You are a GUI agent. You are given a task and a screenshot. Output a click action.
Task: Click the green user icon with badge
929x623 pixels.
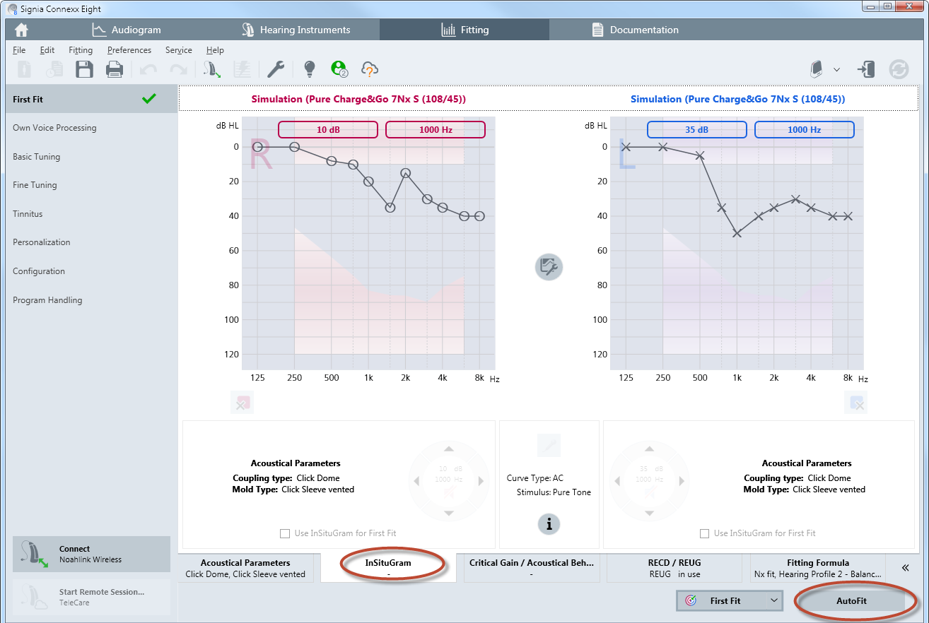click(x=339, y=69)
